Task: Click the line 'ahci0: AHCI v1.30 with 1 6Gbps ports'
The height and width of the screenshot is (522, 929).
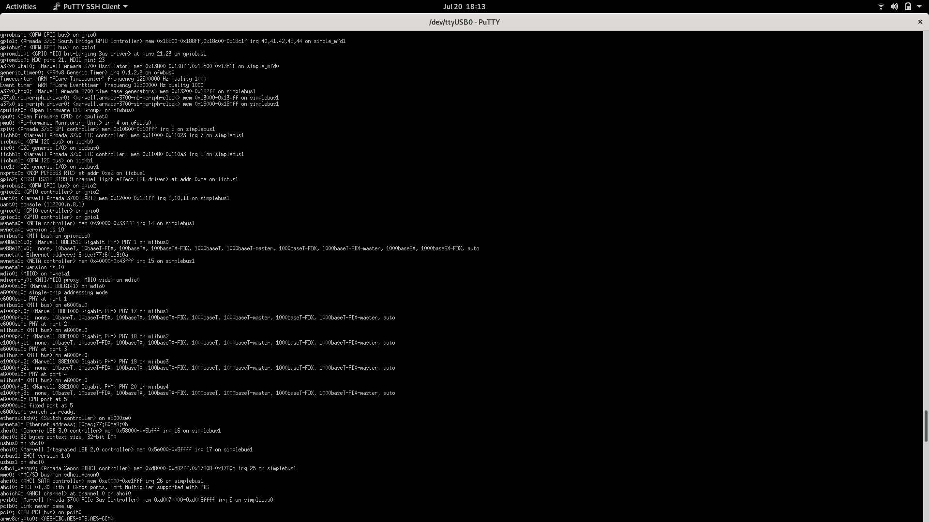Action: tap(105, 487)
